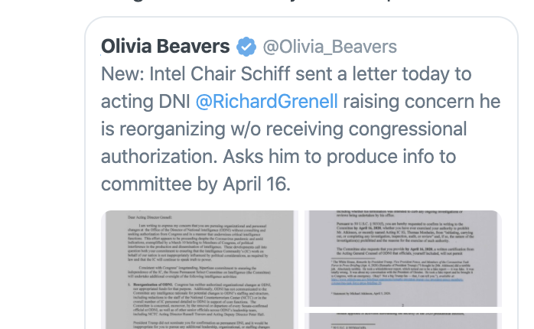Open the @Olivia_Beavers handle
The width and height of the screenshot is (534, 329).
tap(330, 47)
